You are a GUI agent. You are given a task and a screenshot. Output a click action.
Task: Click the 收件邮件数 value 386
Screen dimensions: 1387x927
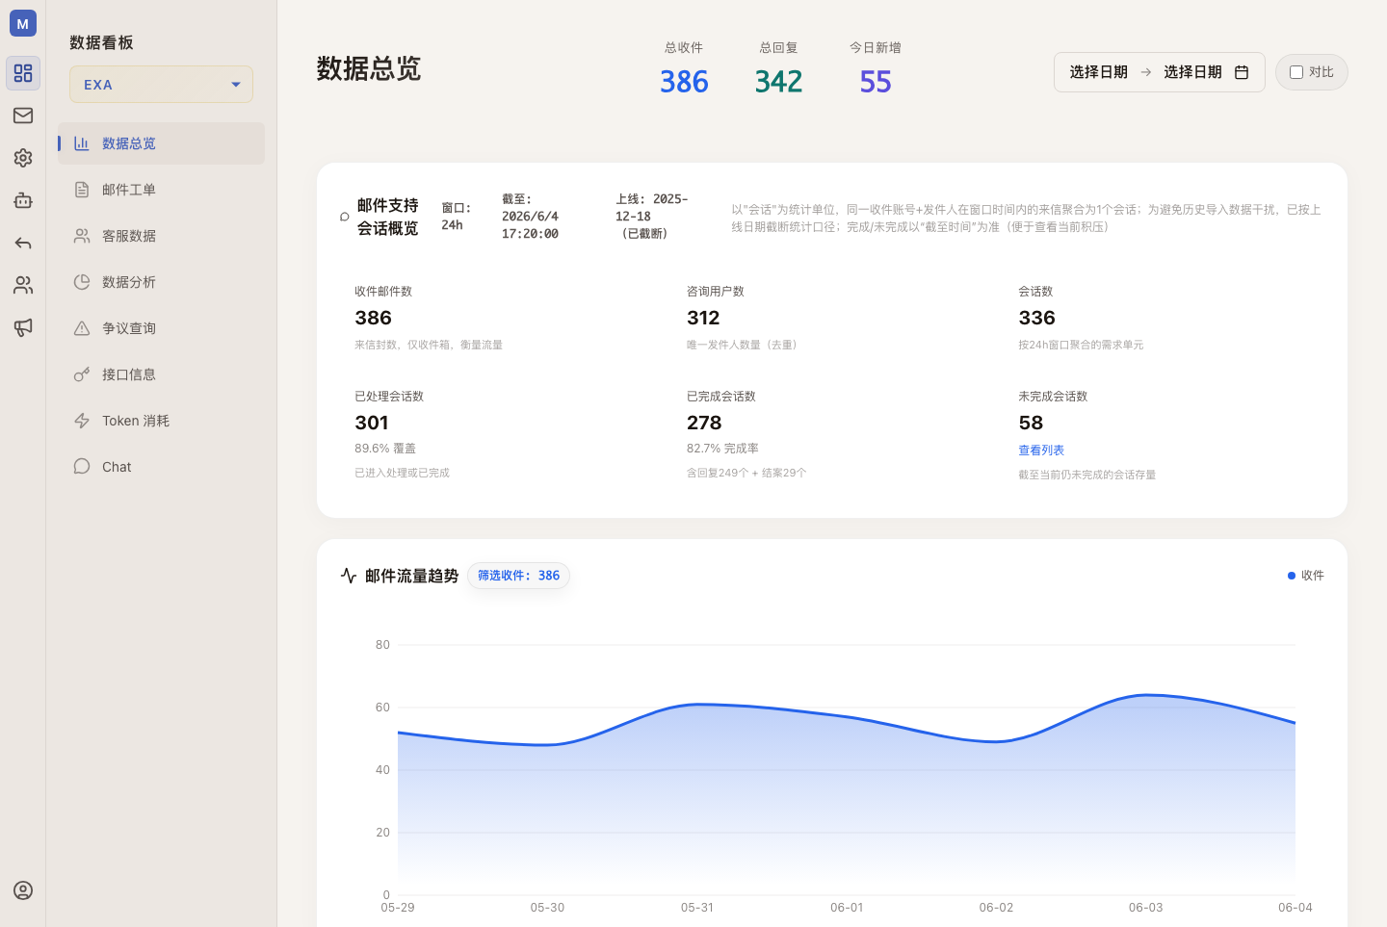pyautogui.click(x=374, y=318)
